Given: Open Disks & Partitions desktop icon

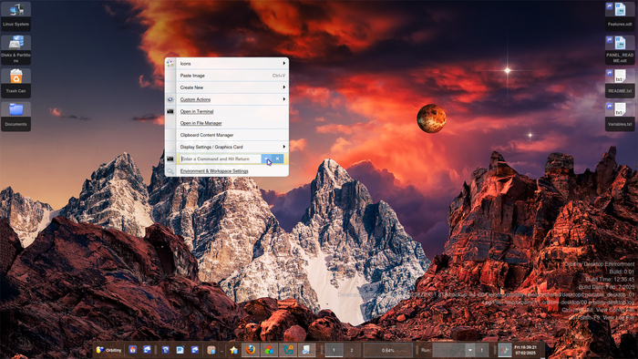Looking at the screenshot, I should 15,49.
